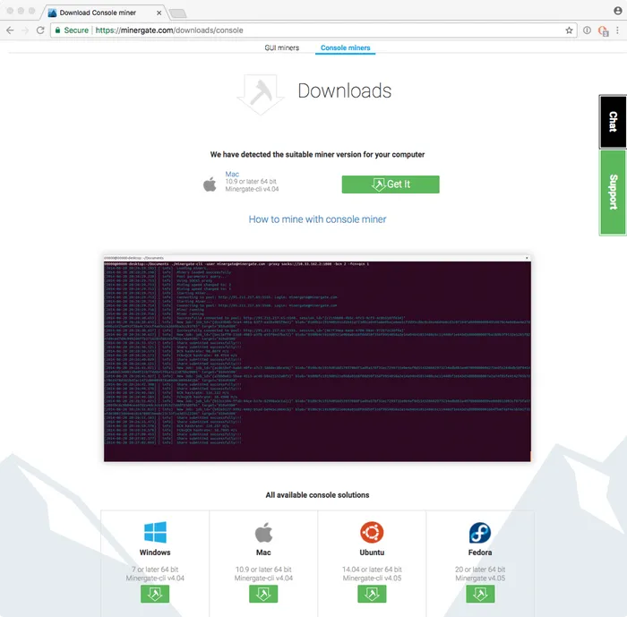Bookmark this page with the star icon
The image size is (627, 617).
pos(570,30)
